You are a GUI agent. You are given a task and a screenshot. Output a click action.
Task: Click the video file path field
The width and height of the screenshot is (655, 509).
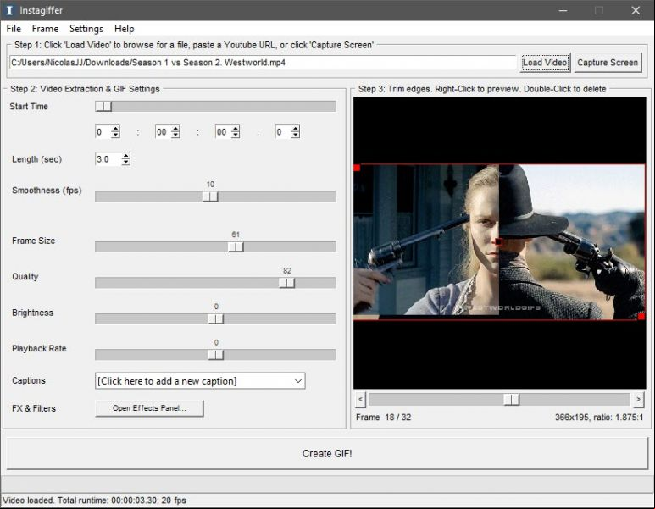click(x=264, y=63)
